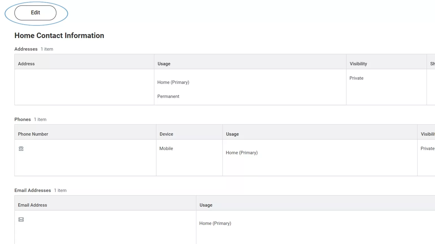Click the envelope icon in Email row
This screenshot has height=244, width=435.
pos(21,219)
